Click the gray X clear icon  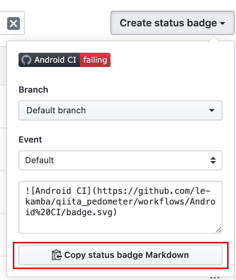14,24
